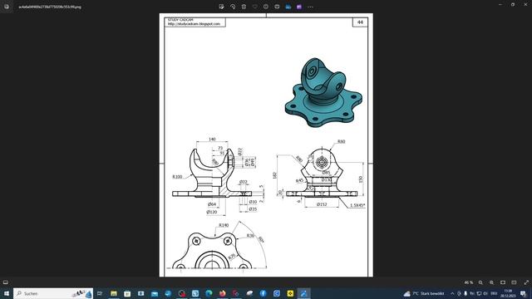The image size is (532, 299).
Task: Click the Suchen taskbar search box
Action: coord(53,293)
